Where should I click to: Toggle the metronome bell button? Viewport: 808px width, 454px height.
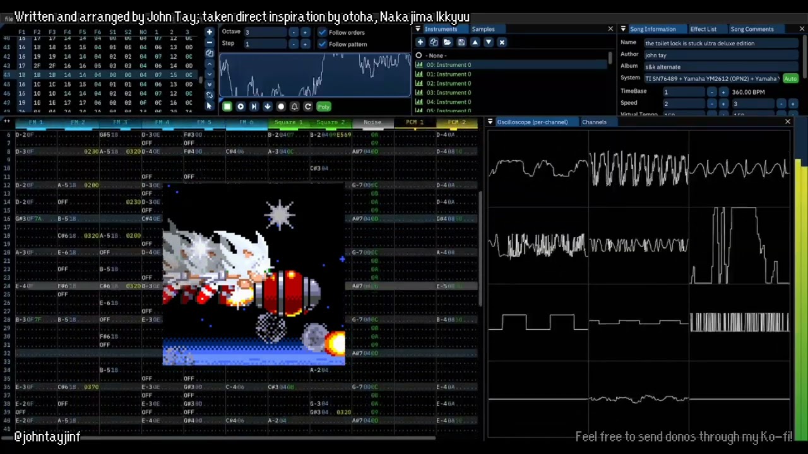(294, 107)
